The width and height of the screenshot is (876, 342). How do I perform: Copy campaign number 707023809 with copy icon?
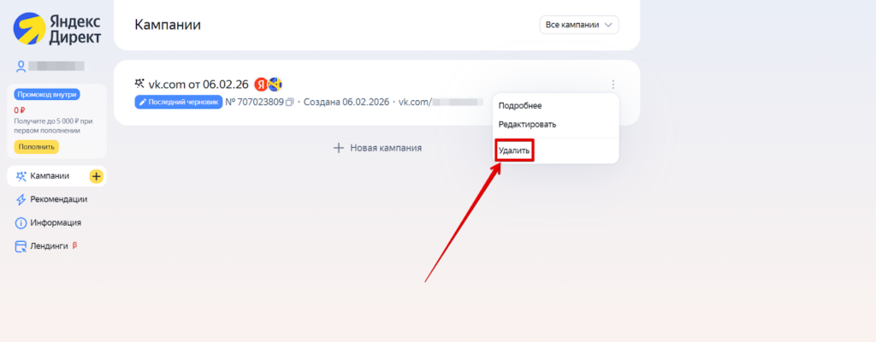289,103
